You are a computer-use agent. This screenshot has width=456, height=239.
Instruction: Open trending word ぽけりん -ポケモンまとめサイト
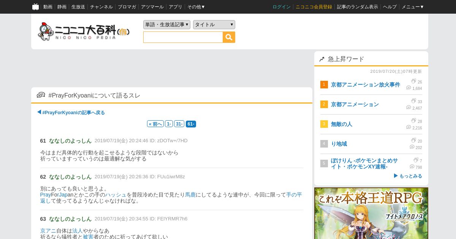click(x=364, y=164)
